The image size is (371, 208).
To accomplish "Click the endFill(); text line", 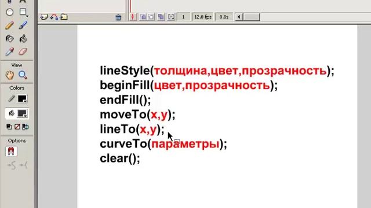I will (125, 100).
